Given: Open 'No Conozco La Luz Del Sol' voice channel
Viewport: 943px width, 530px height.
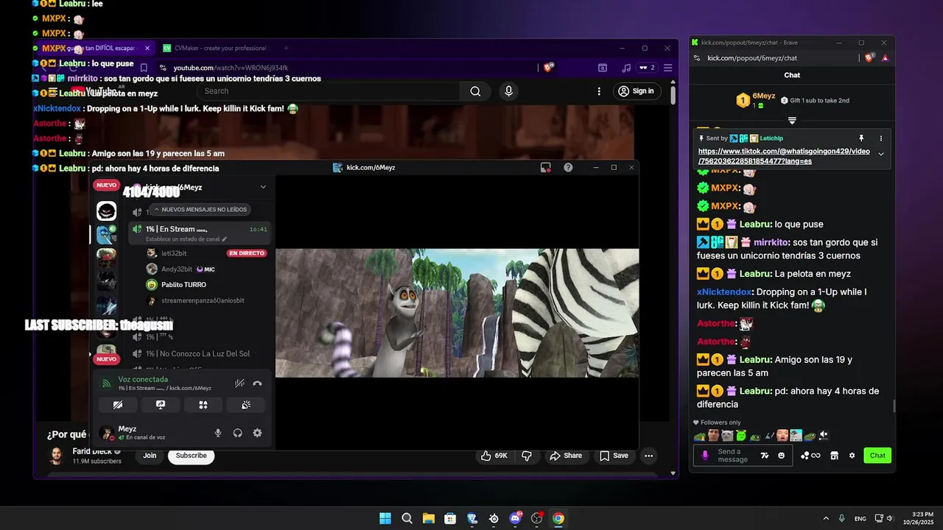Looking at the screenshot, I should click(199, 354).
